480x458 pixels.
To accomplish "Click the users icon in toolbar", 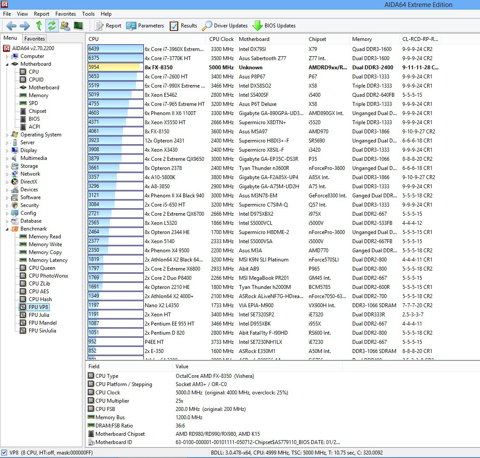I will (65, 26).
